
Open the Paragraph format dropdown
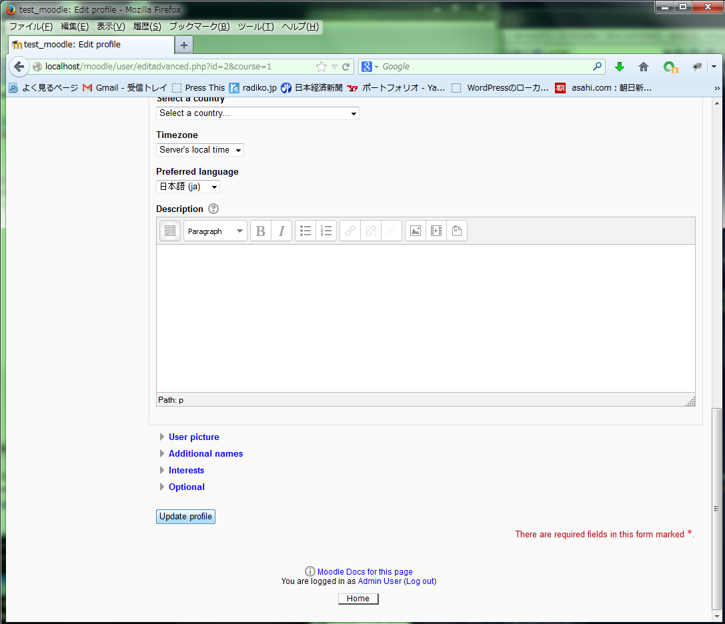(x=215, y=231)
